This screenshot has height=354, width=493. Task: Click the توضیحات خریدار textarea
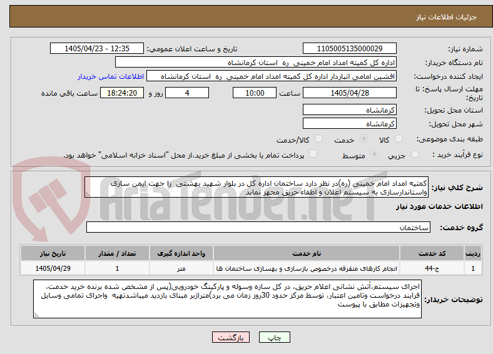[x=227, y=299]
